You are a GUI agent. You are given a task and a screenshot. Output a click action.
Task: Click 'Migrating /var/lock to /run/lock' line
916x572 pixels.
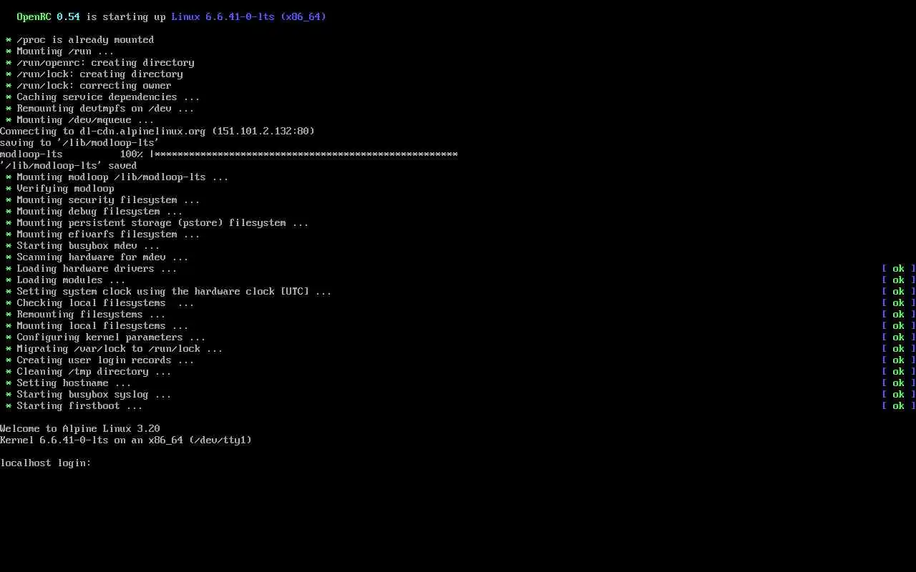point(114,348)
